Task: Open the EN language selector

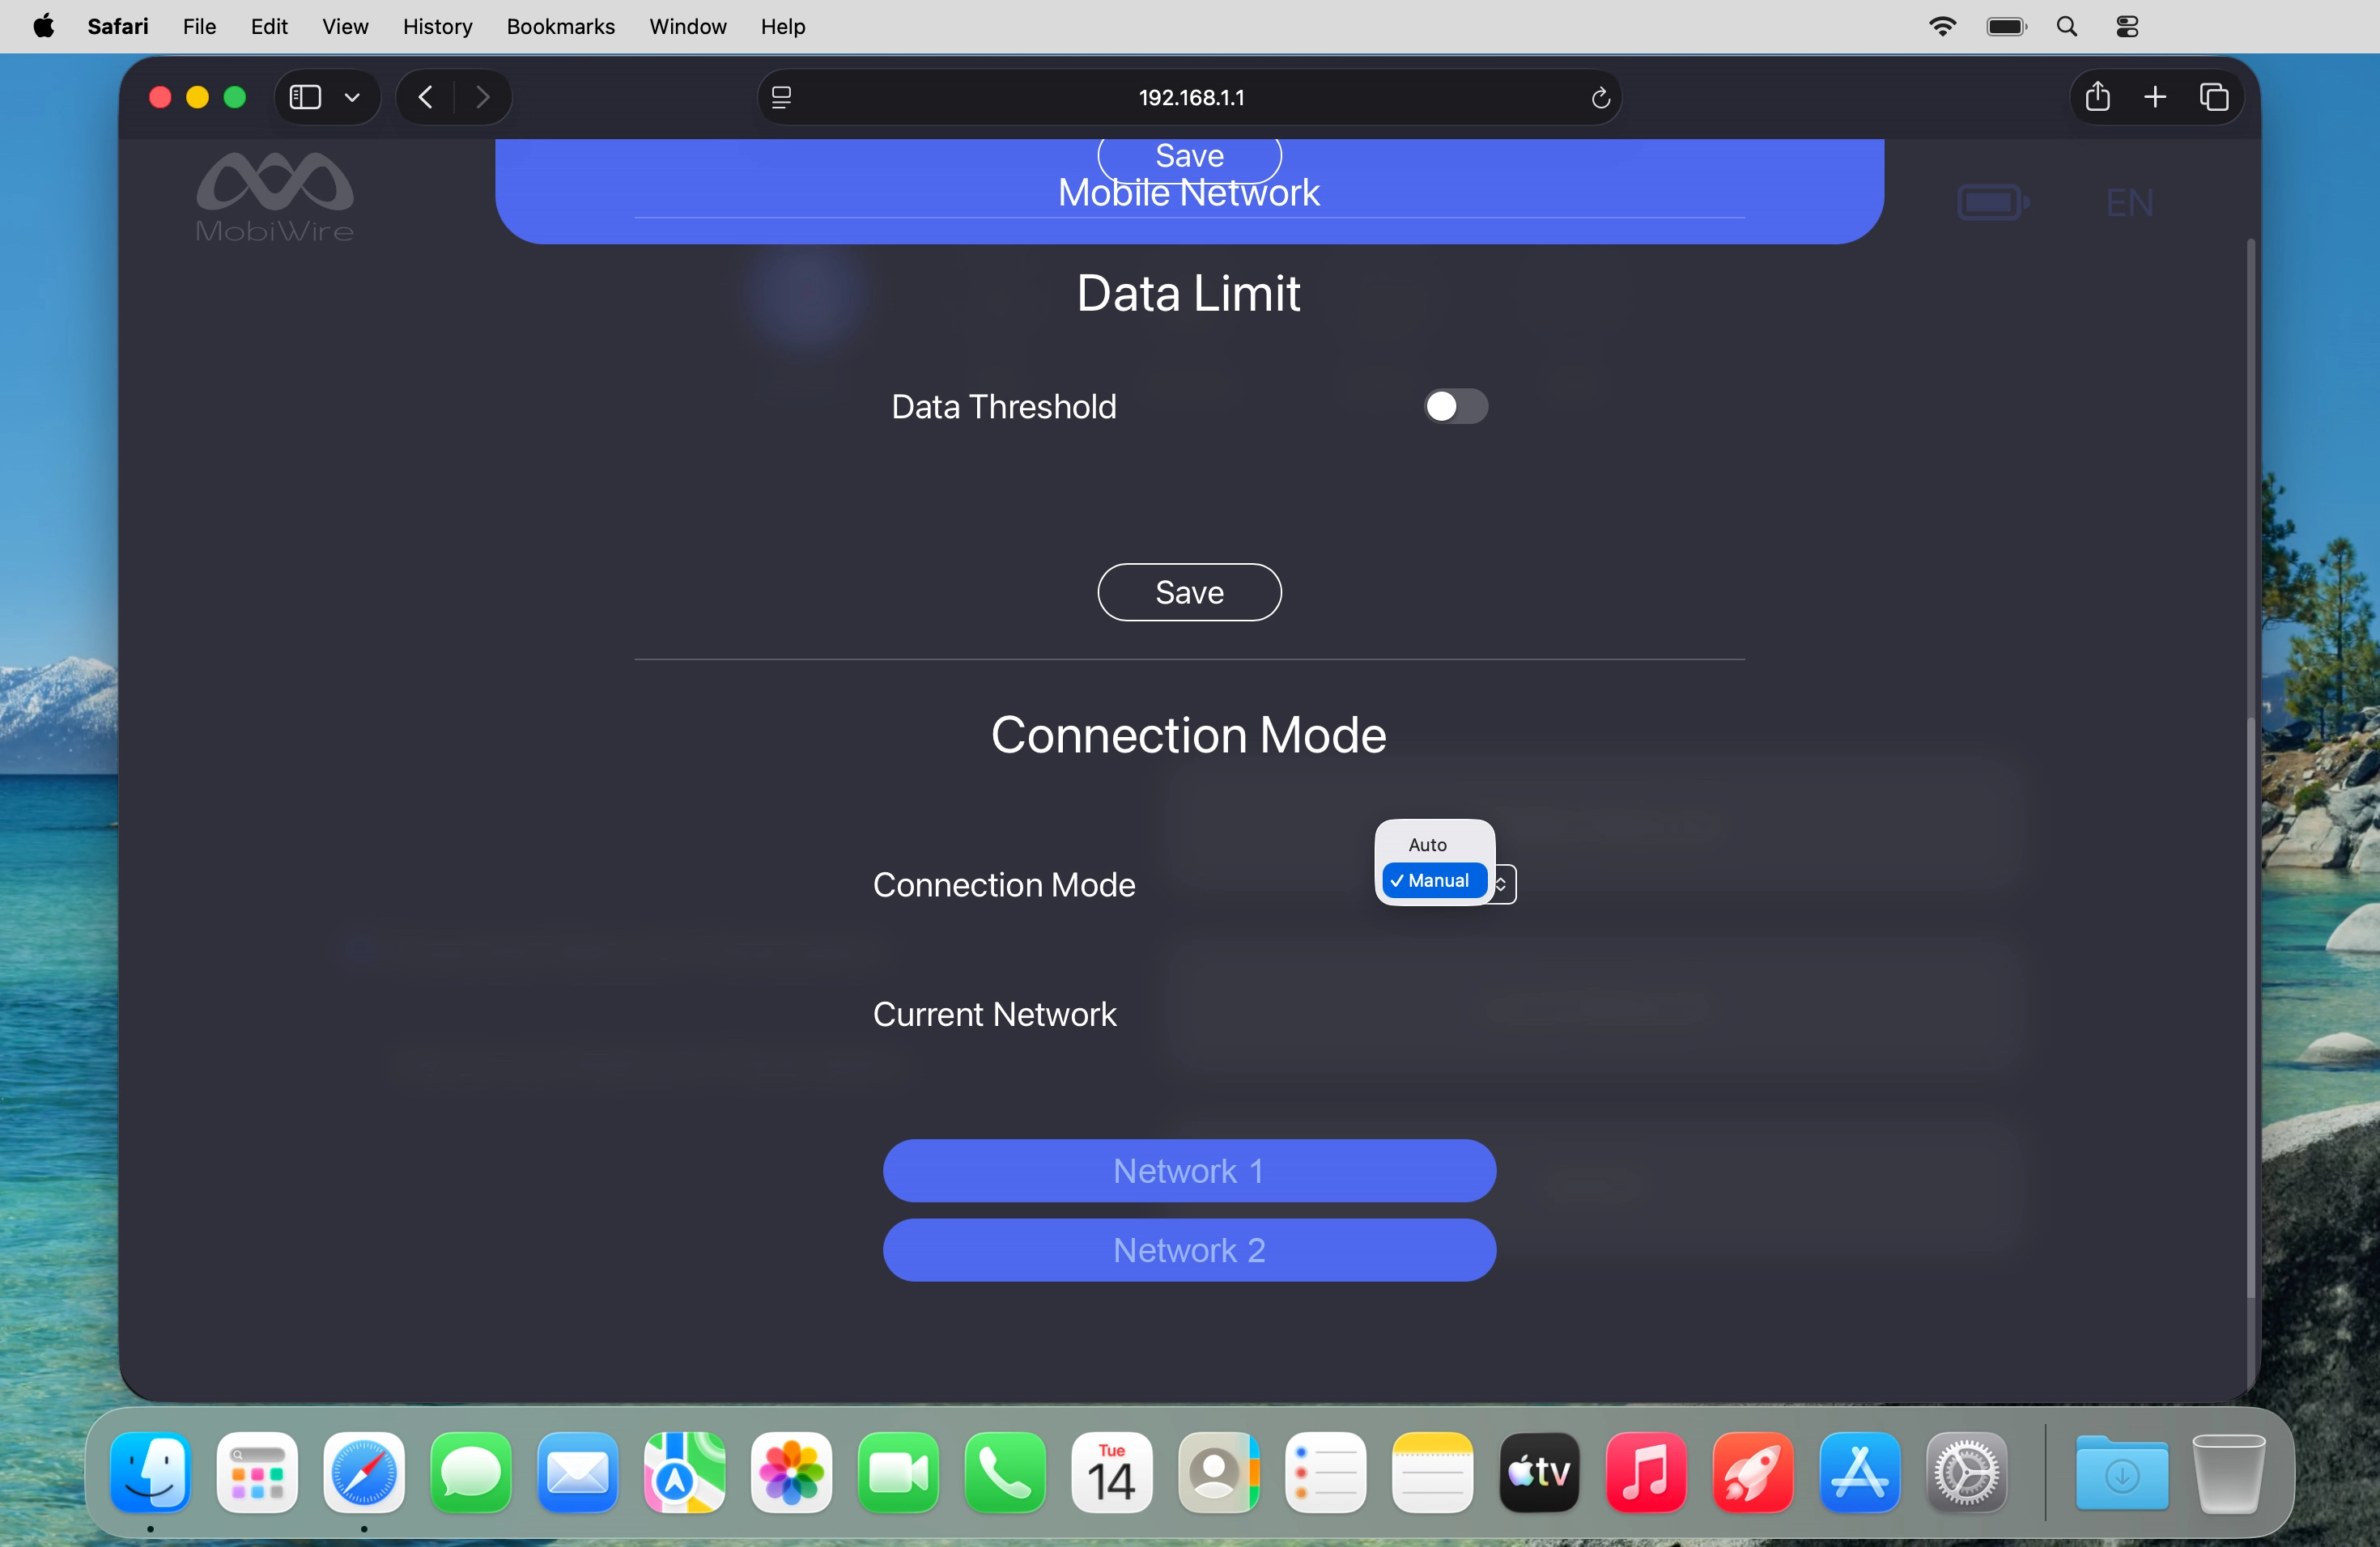Action: click(x=2129, y=203)
